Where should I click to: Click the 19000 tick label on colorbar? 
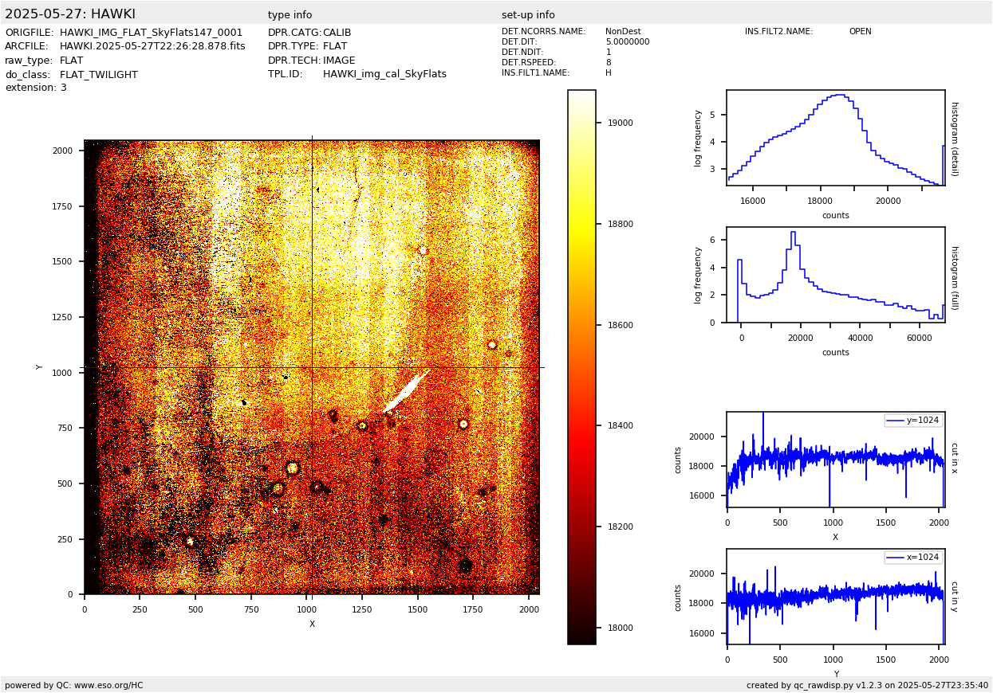pyautogui.click(x=620, y=123)
